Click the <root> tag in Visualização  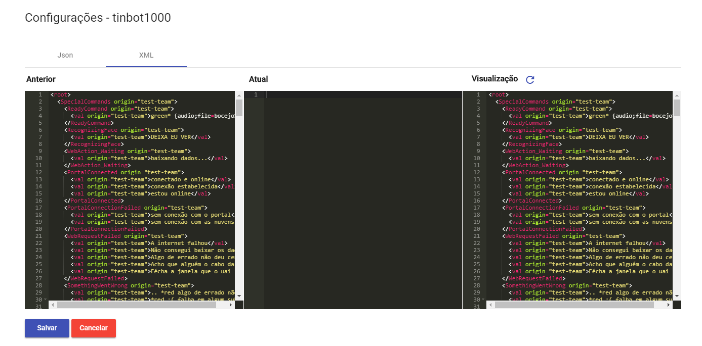[499, 94]
